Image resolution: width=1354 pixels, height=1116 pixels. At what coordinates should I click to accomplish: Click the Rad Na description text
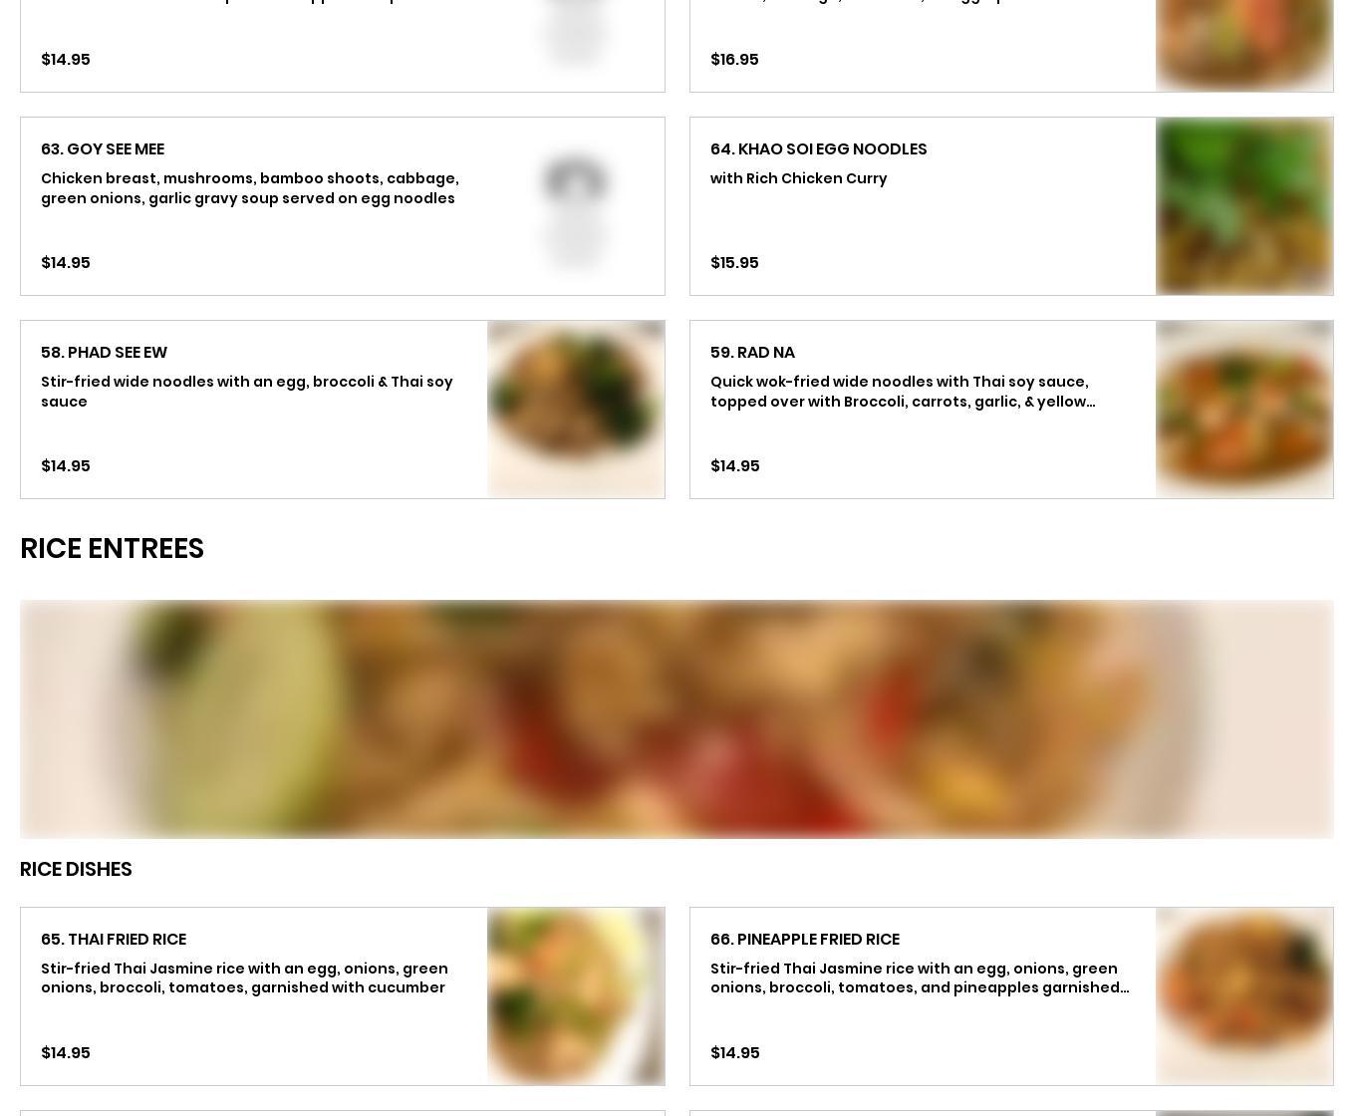(903, 392)
